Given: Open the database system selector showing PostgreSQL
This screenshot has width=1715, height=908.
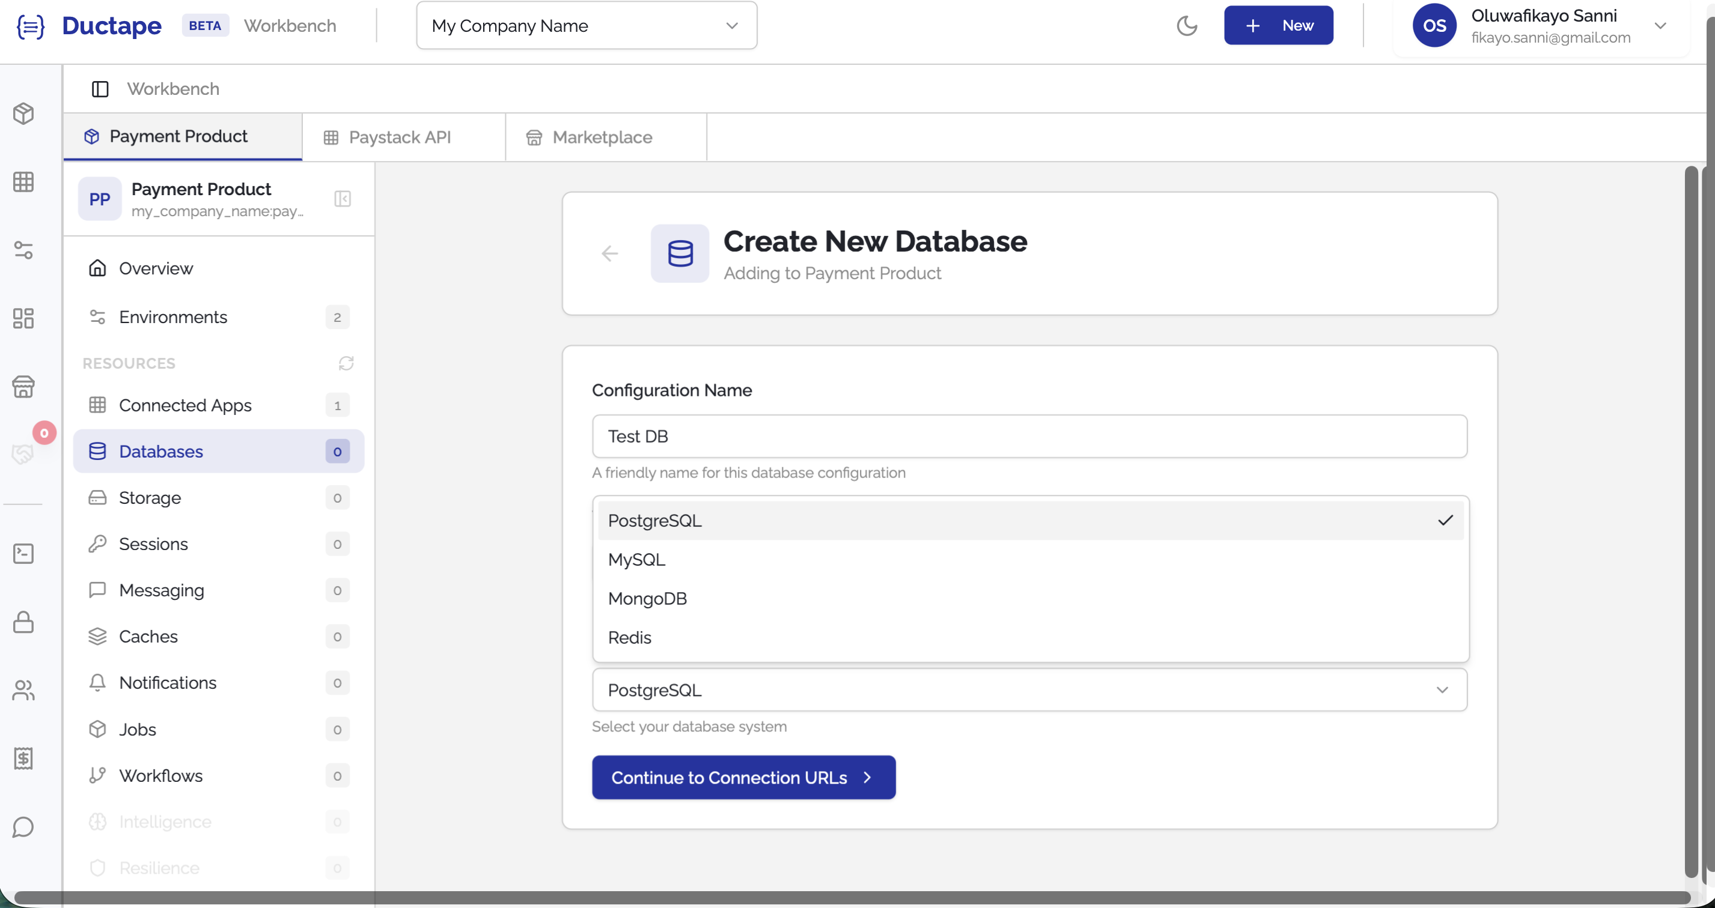Looking at the screenshot, I should pyautogui.click(x=1029, y=689).
